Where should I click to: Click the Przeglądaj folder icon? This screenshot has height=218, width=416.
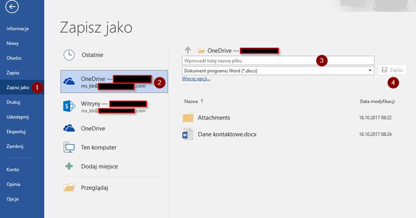click(69, 187)
